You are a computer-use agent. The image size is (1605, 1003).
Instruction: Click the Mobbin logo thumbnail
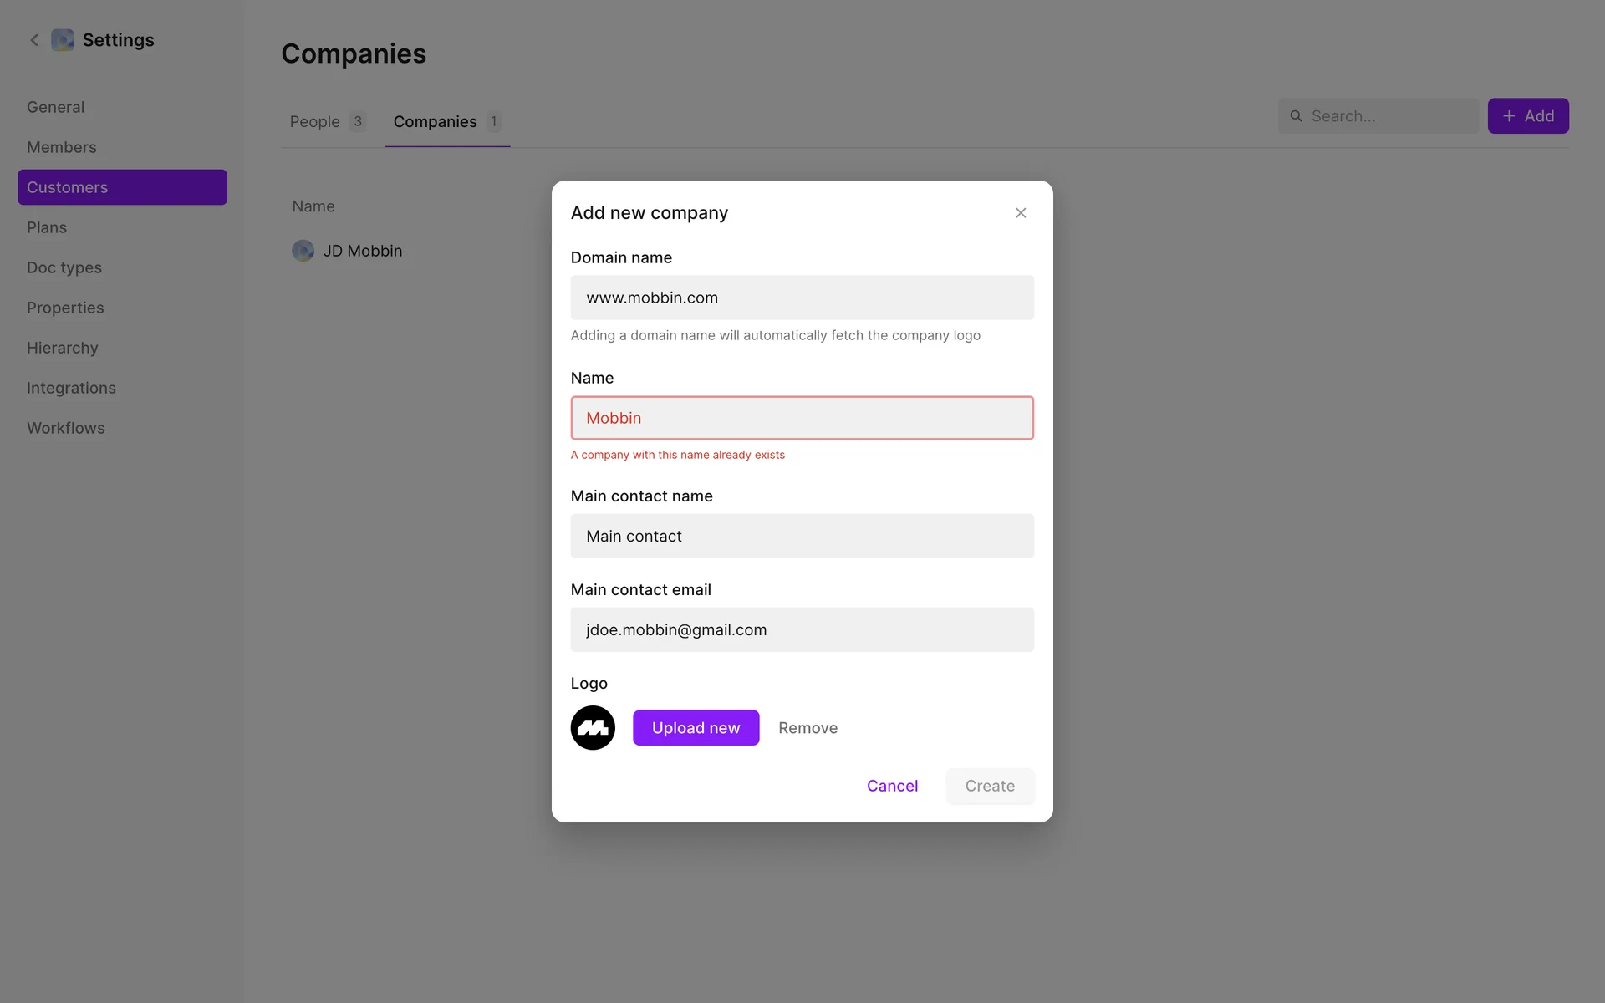[x=593, y=728]
